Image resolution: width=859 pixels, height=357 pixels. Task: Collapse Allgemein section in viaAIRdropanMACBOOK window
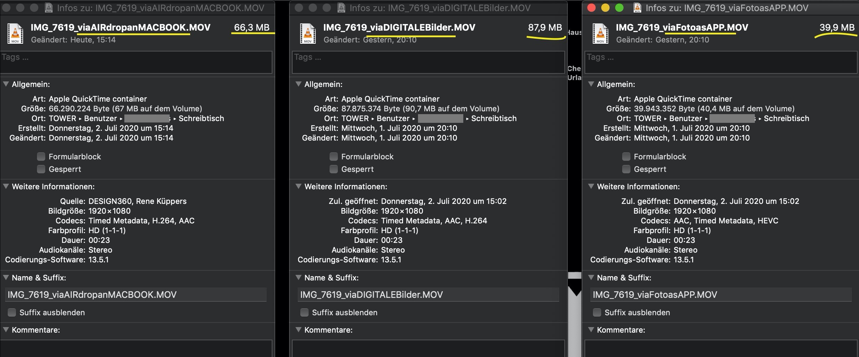(6, 84)
